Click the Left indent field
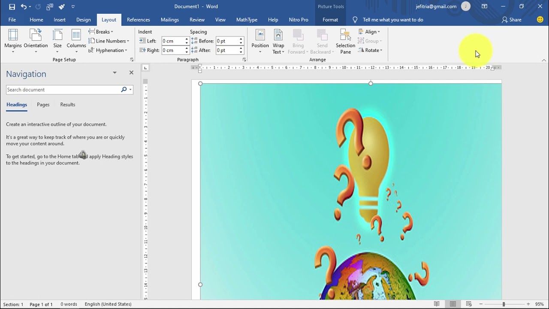Image resolution: width=549 pixels, height=309 pixels. click(x=173, y=41)
